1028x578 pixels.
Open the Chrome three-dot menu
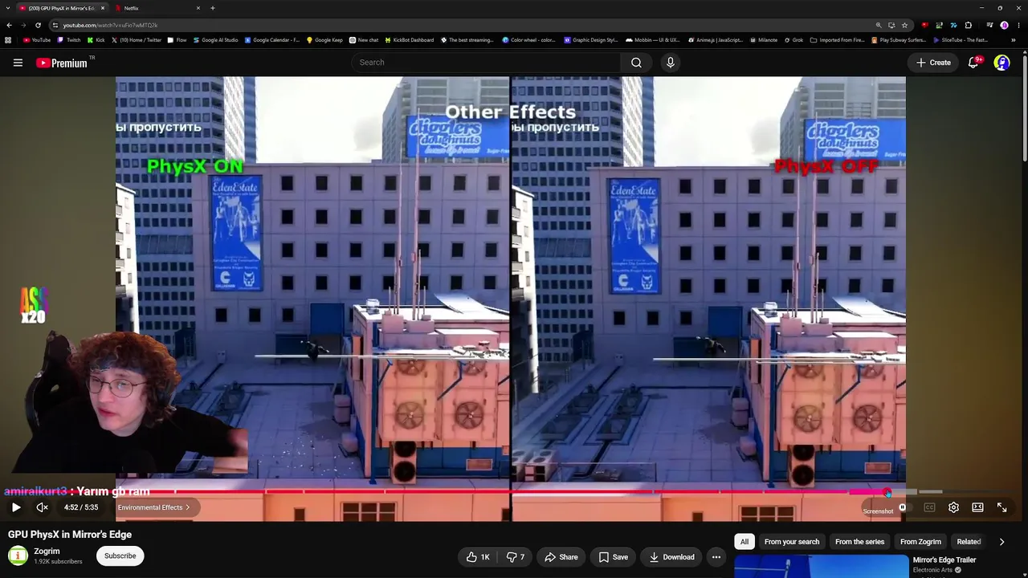[x=1018, y=25]
